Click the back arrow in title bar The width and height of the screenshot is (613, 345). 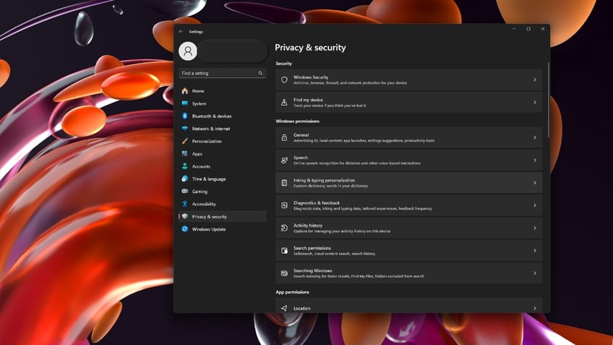click(x=181, y=31)
